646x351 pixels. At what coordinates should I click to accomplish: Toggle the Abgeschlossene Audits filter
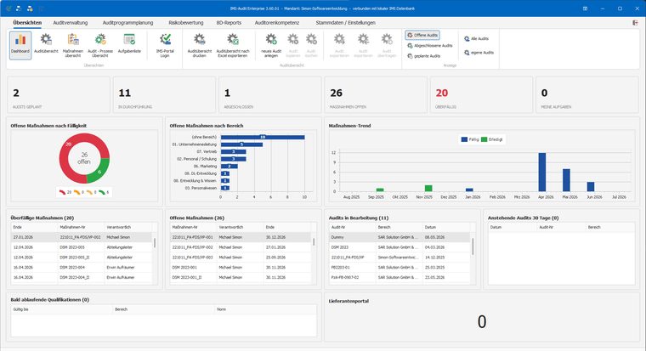(x=430, y=45)
